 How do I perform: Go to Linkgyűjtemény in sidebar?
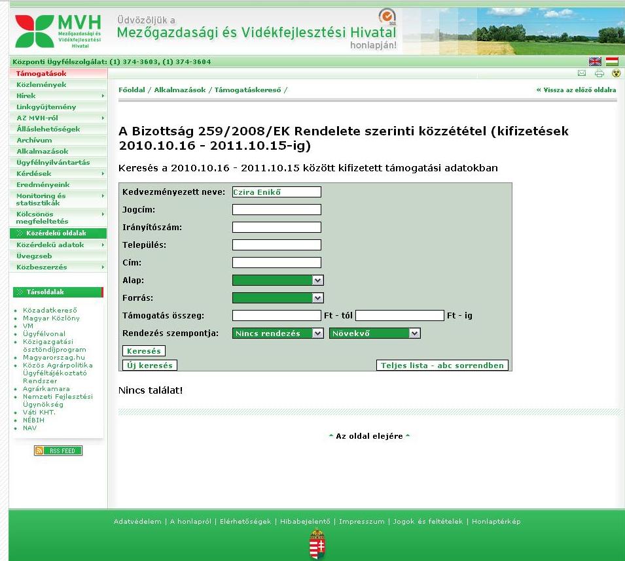pos(58,107)
